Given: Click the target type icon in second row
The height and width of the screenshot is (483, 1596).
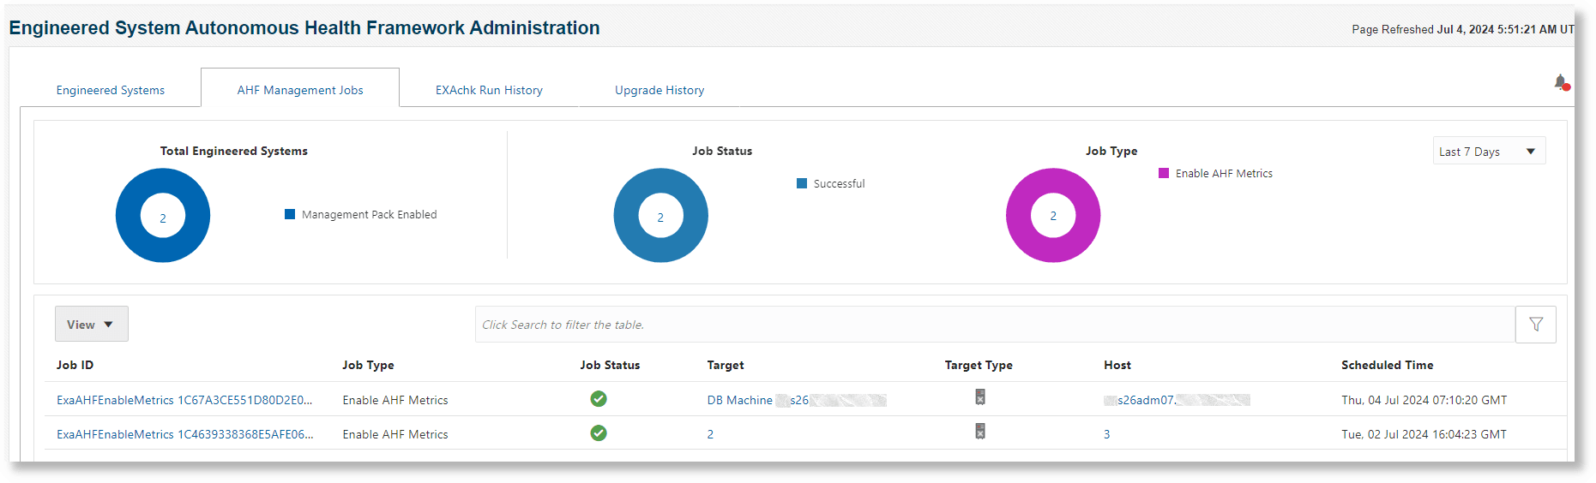Looking at the screenshot, I should pos(980,432).
